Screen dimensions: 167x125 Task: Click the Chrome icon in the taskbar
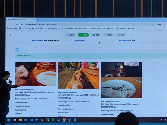(x=64, y=120)
